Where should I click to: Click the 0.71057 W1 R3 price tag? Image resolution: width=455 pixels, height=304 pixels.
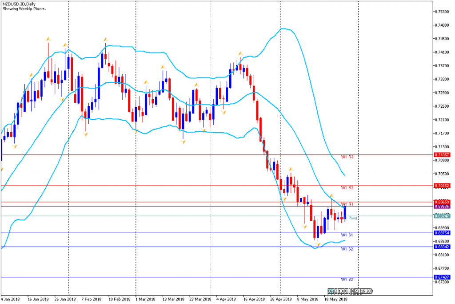tap(442, 155)
